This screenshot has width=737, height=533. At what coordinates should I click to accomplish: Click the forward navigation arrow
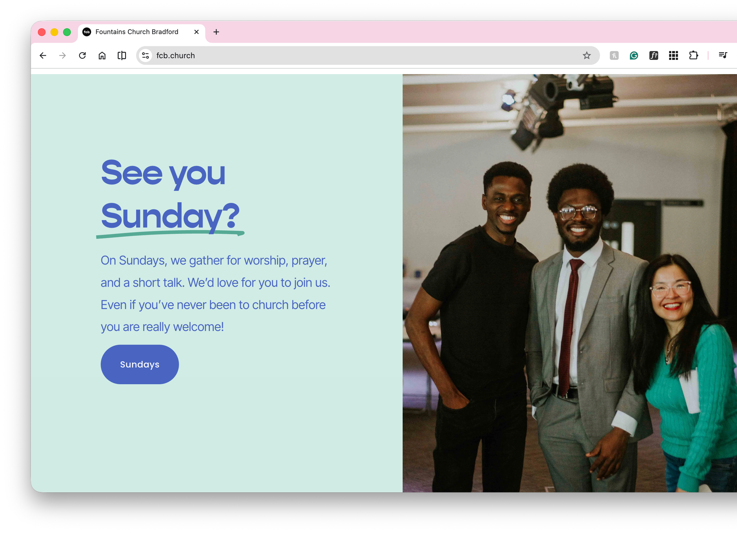pos(62,55)
